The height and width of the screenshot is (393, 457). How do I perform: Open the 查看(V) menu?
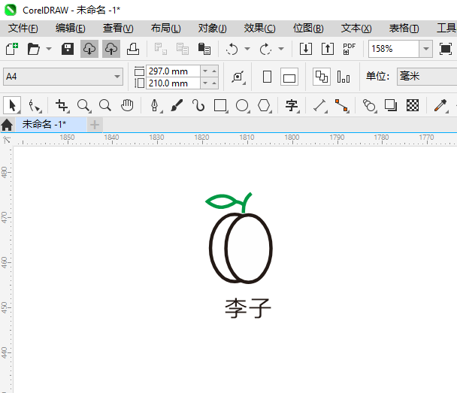[x=118, y=29]
